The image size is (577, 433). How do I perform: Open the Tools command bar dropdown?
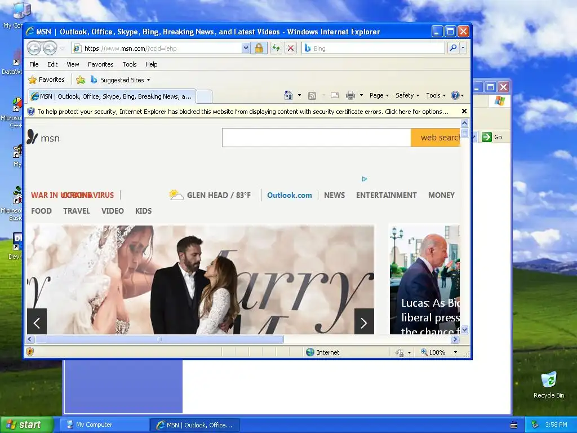pos(436,95)
